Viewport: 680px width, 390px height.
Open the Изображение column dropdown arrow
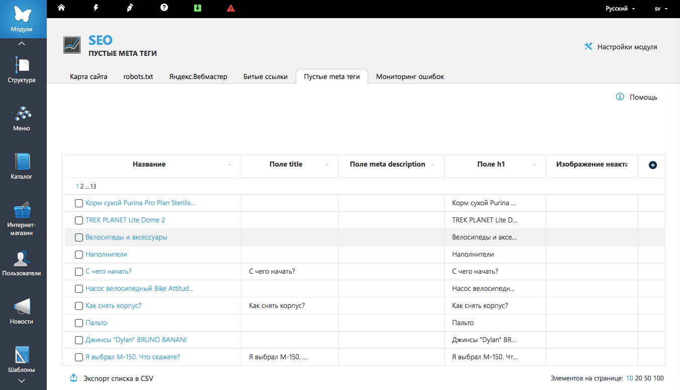click(x=627, y=165)
